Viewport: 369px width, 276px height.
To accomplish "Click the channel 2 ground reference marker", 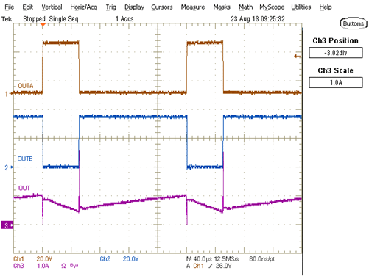I will tap(9, 167).
